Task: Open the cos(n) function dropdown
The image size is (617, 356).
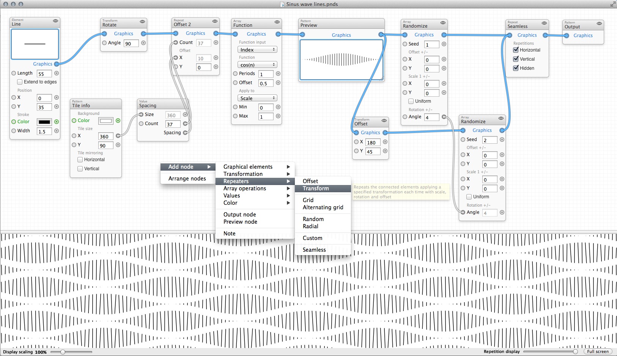Action: tap(257, 65)
